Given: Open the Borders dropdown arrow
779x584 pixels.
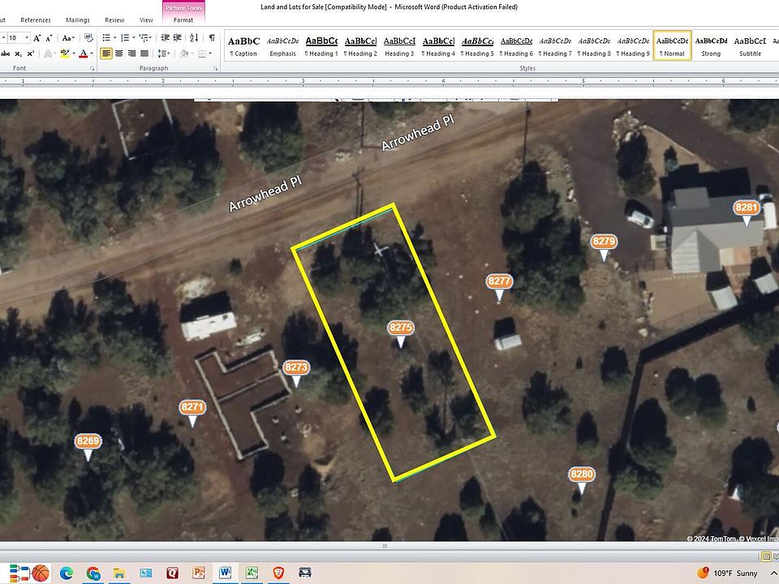Looking at the screenshot, I should 210,54.
